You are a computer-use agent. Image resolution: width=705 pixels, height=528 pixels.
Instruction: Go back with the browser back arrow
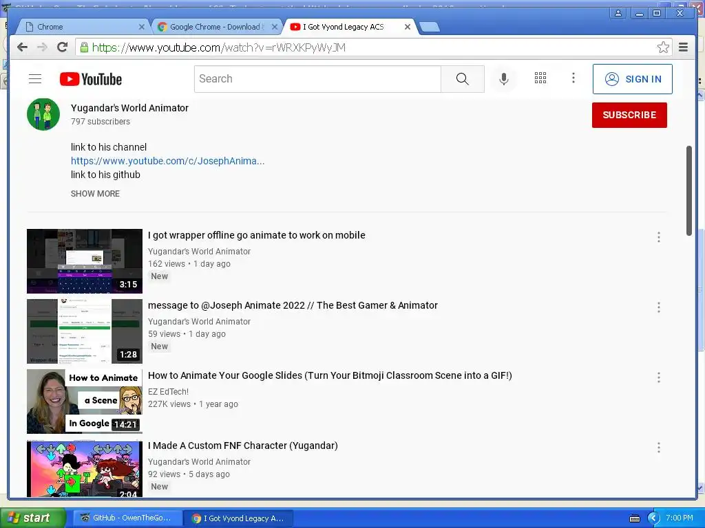pyautogui.click(x=22, y=47)
